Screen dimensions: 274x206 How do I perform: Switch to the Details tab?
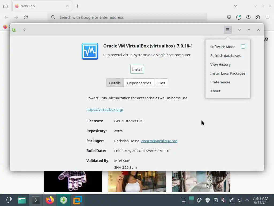pos(115,83)
